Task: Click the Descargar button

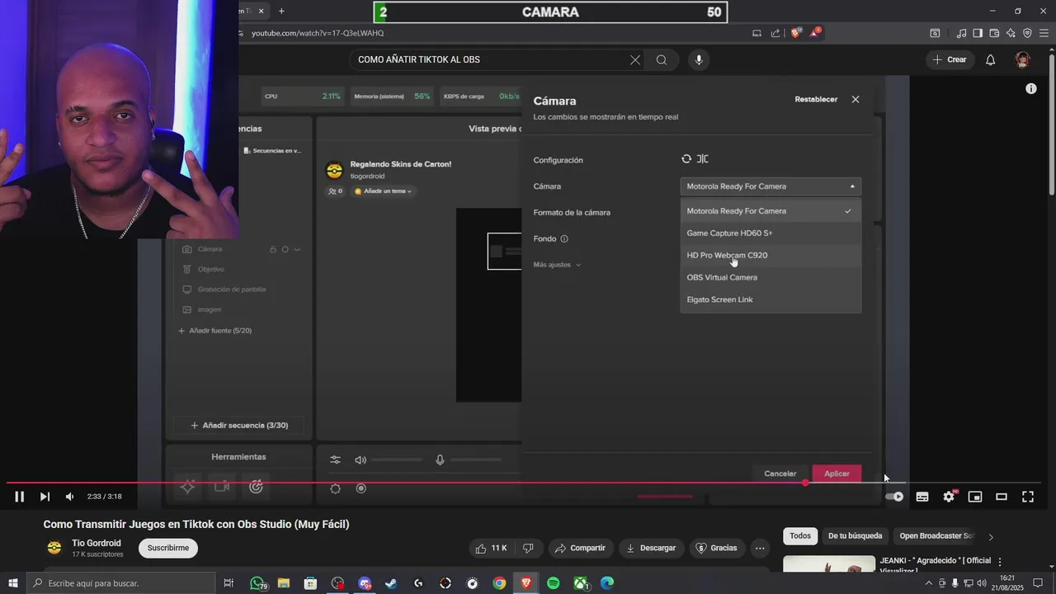Action: (x=652, y=548)
